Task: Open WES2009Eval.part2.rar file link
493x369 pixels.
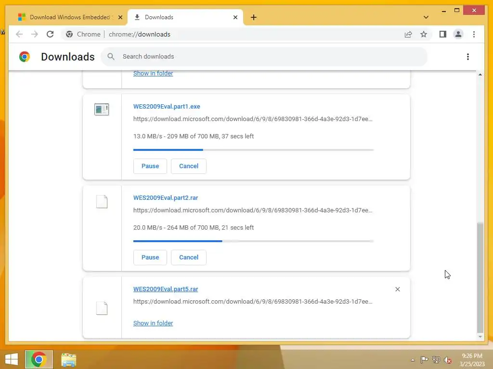Action: pyautogui.click(x=166, y=197)
